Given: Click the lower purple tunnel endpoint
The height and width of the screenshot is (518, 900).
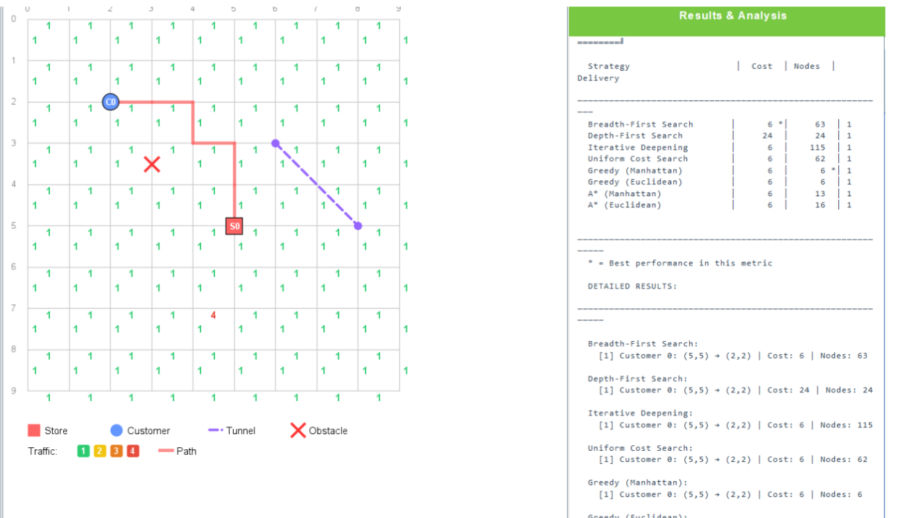Looking at the screenshot, I should coord(358,226).
